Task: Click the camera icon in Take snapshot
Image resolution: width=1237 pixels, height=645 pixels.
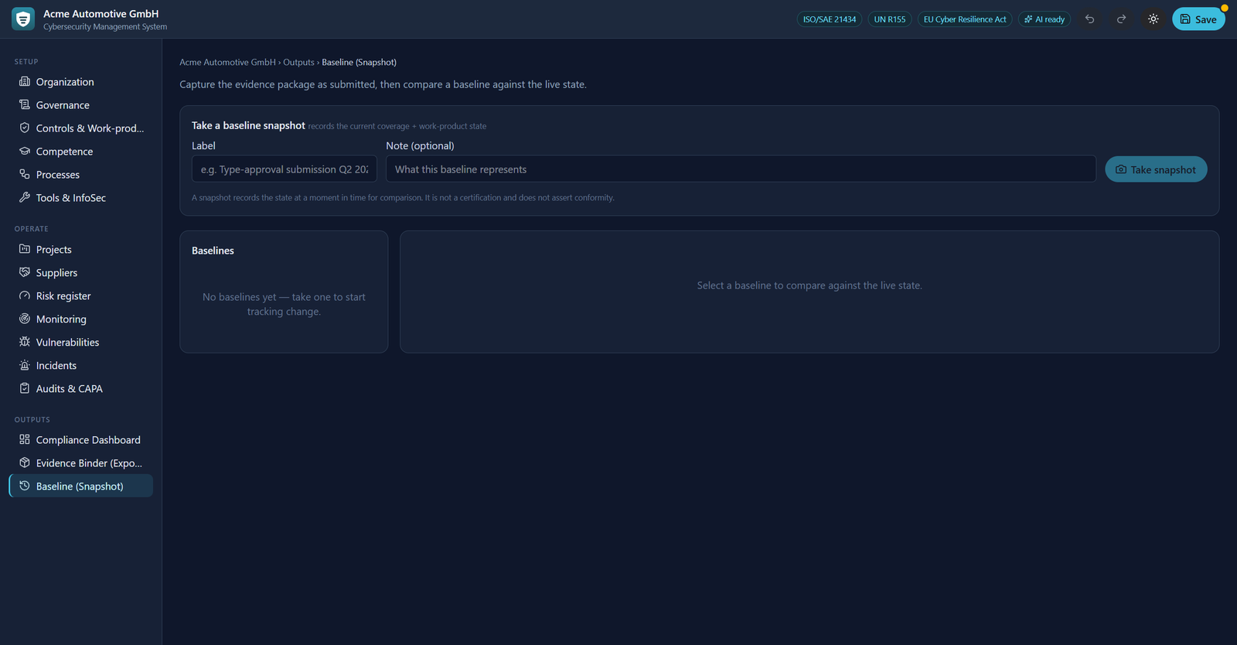Action: point(1121,169)
